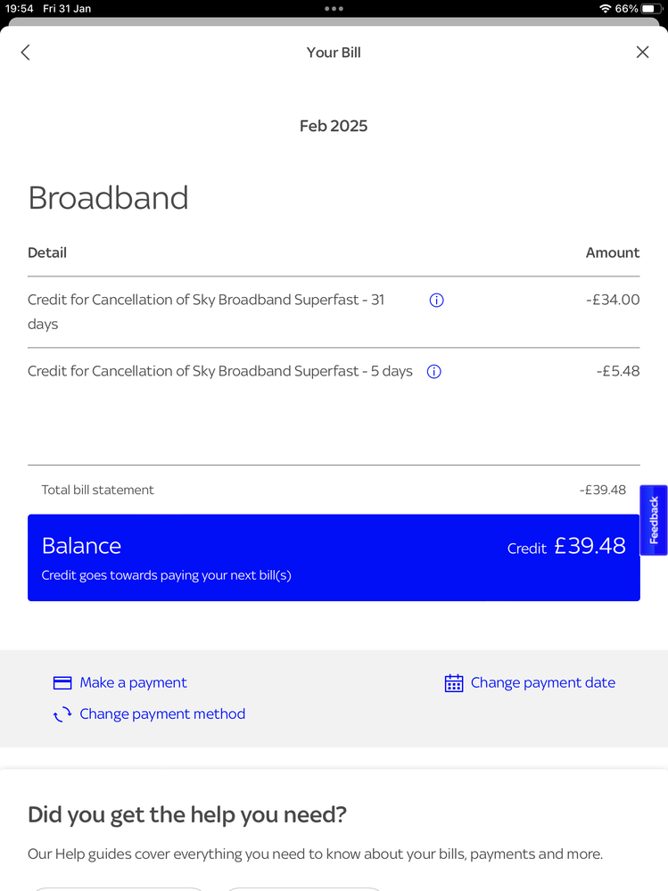Tap the credit card payment icon

(x=62, y=682)
